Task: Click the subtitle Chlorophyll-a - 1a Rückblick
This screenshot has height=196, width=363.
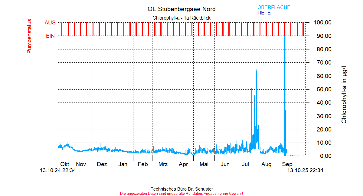Action: point(181,18)
